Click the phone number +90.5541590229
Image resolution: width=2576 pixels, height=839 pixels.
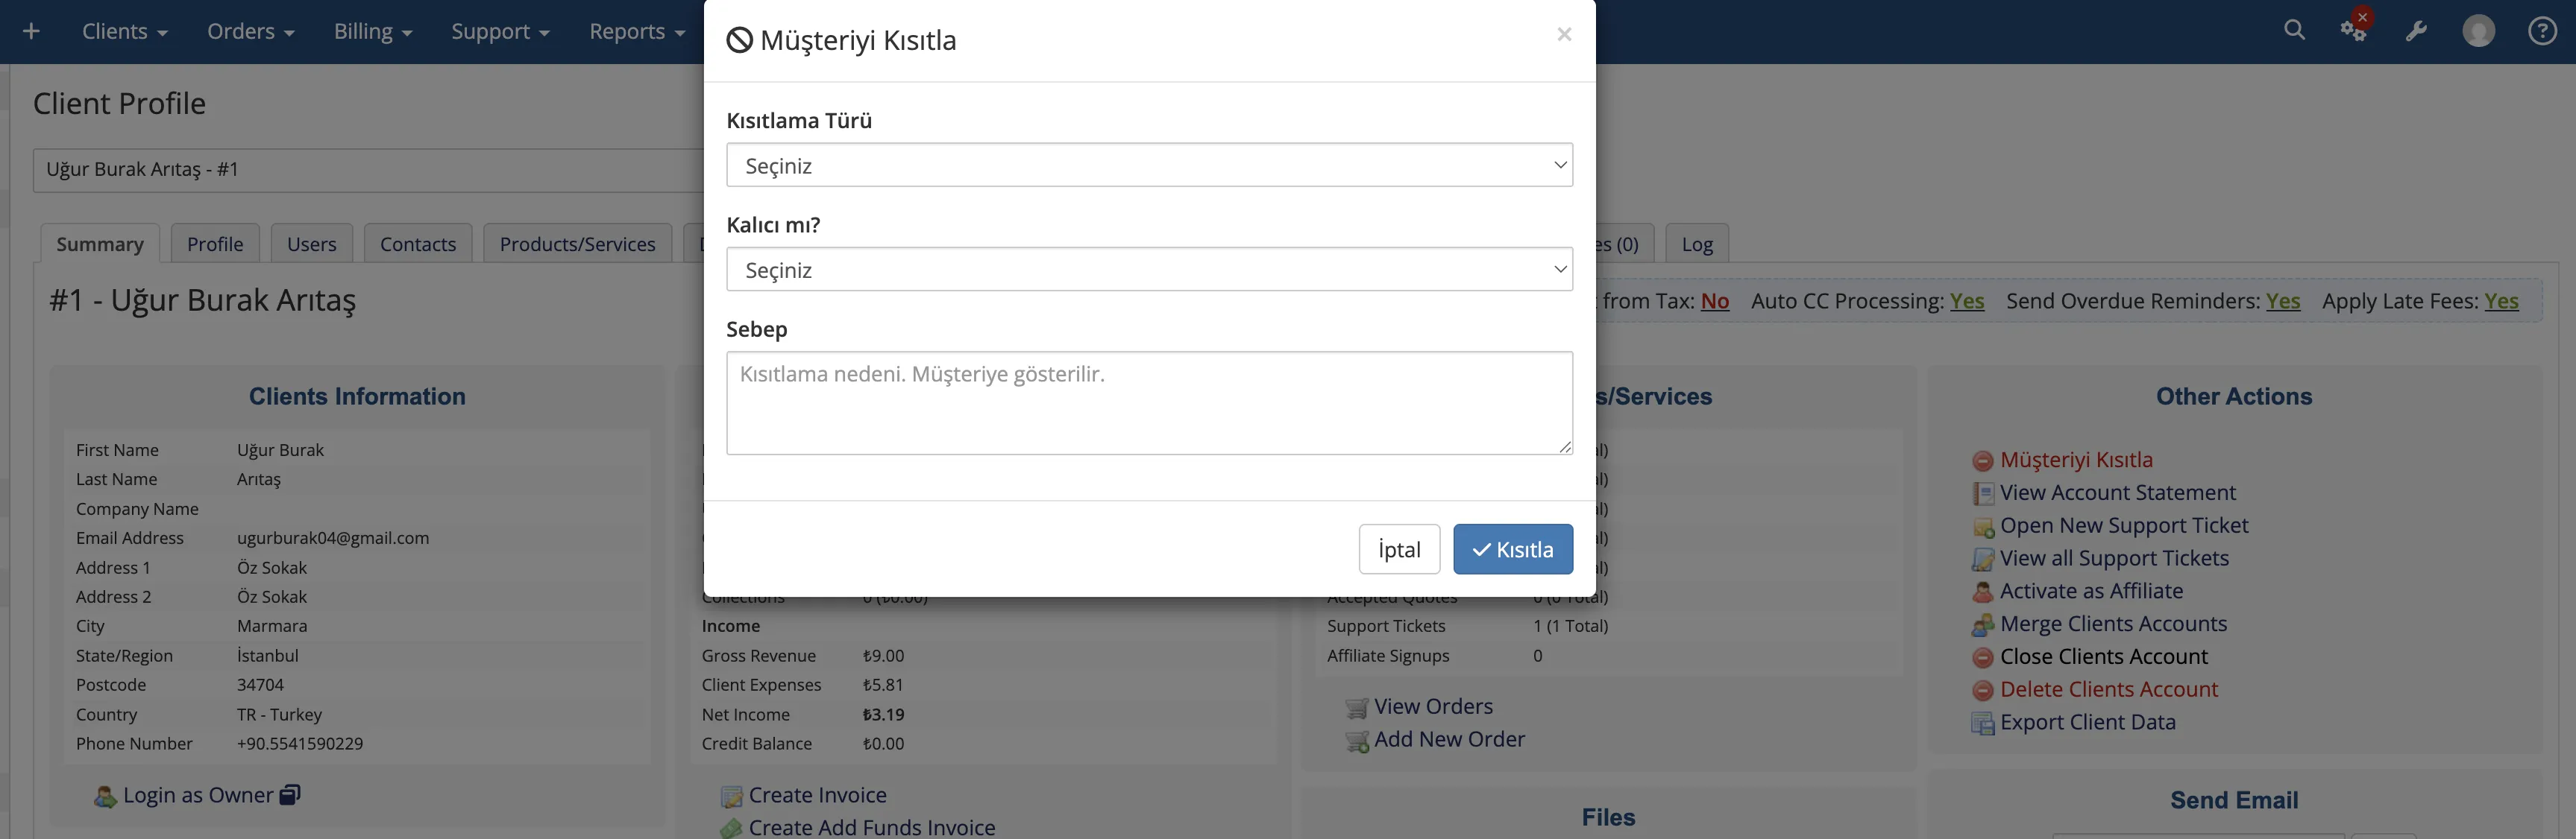pyautogui.click(x=300, y=743)
